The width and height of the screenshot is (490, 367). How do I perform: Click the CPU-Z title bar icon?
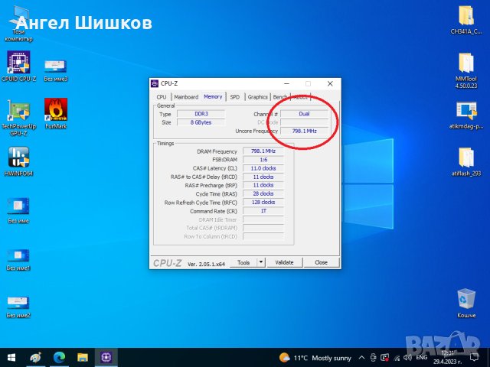[155, 83]
